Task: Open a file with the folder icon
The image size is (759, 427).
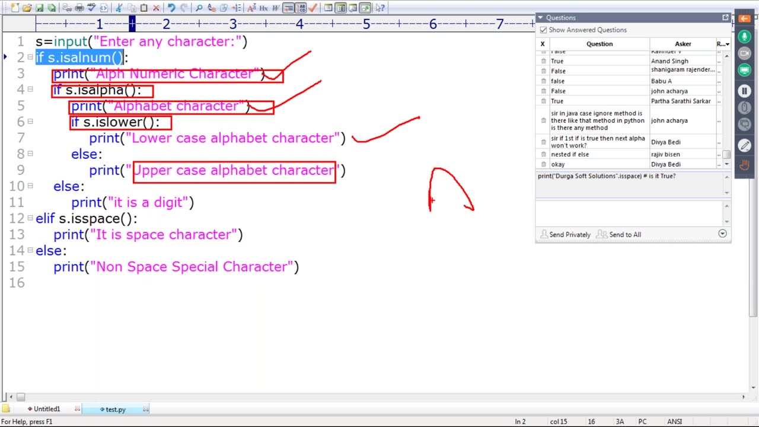Action: tap(27, 8)
